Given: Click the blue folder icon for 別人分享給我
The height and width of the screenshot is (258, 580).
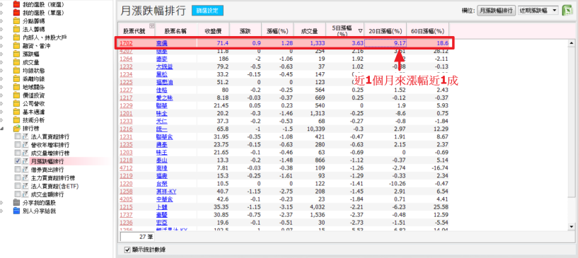Looking at the screenshot, I should (x=16, y=211).
